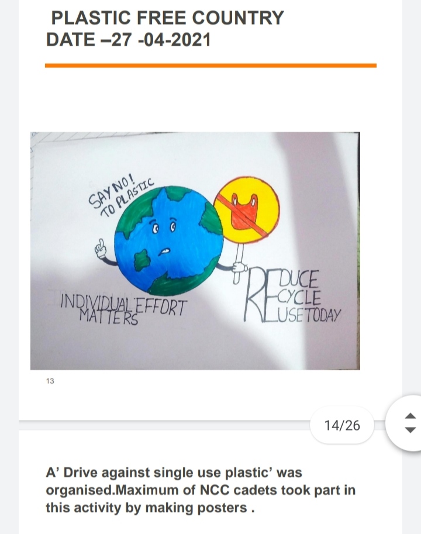421x534 pixels.
Task: Click the globe's raised pointing hand
Action: click(x=101, y=249)
